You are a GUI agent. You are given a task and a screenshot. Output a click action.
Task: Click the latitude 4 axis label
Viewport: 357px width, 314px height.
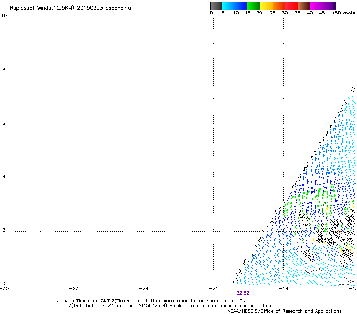pos(4,177)
